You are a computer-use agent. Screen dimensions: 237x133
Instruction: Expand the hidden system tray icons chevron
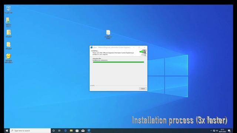[211, 131]
